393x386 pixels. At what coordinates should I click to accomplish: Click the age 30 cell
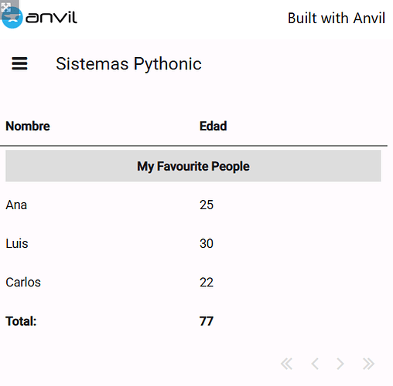(x=207, y=243)
